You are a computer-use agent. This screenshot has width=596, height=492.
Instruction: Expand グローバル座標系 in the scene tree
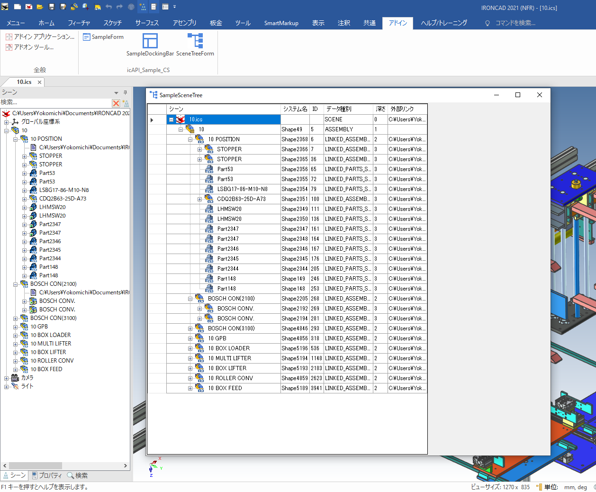7,122
